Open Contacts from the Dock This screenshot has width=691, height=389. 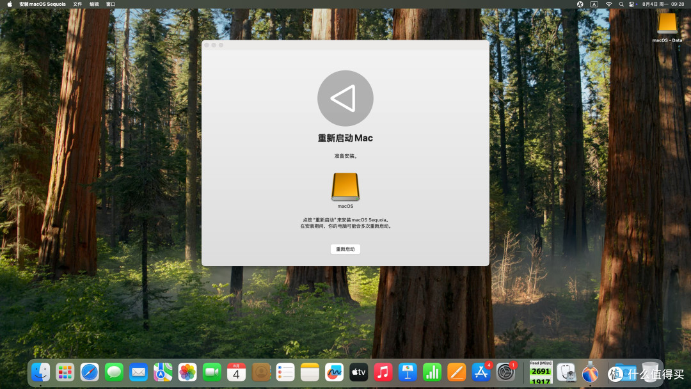pyautogui.click(x=261, y=372)
